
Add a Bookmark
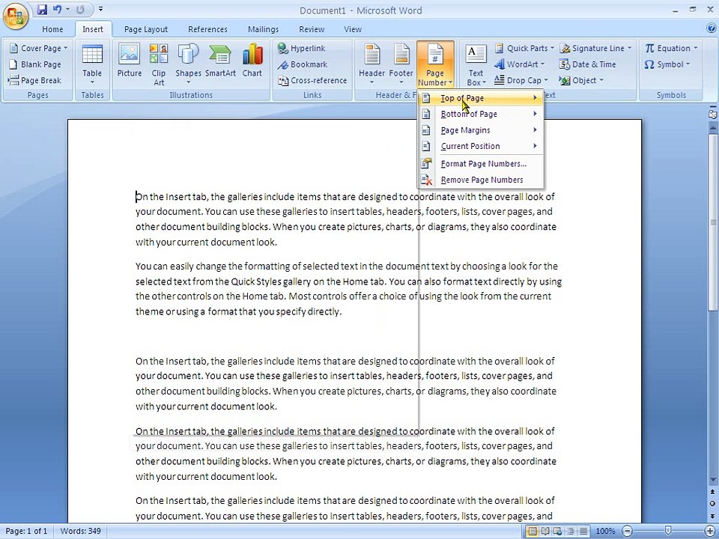click(302, 64)
